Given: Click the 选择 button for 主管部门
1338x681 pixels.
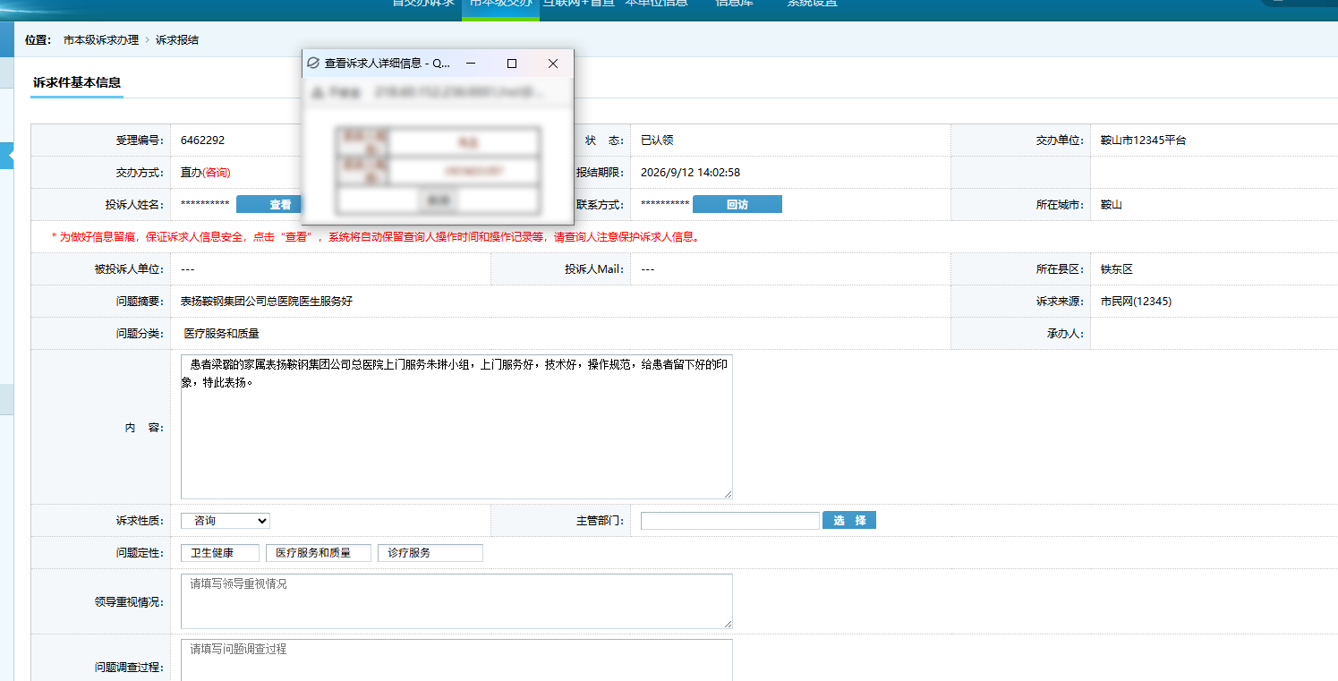Looking at the screenshot, I should [849, 521].
